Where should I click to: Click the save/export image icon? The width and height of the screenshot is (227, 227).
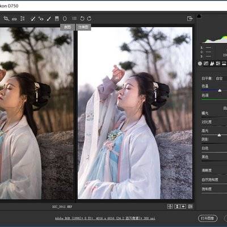coord(190,19)
